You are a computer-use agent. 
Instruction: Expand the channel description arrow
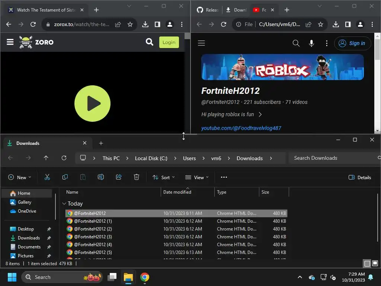point(260,114)
